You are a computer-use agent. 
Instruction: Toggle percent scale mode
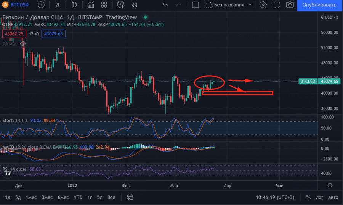(x=308, y=197)
